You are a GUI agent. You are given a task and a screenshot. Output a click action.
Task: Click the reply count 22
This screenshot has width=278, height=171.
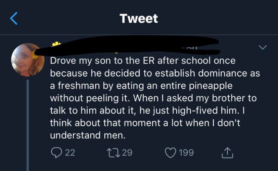(69, 153)
